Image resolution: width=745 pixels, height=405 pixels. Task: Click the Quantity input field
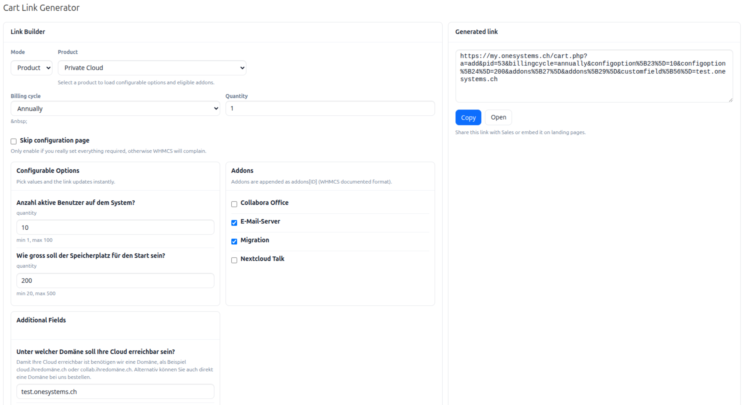coord(330,109)
